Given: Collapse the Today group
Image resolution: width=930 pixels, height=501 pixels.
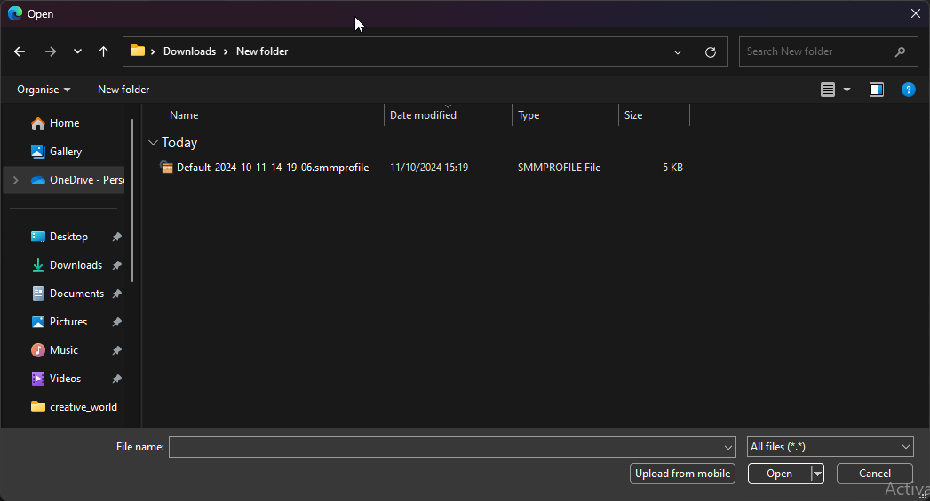Looking at the screenshot, I should [153, 143].
